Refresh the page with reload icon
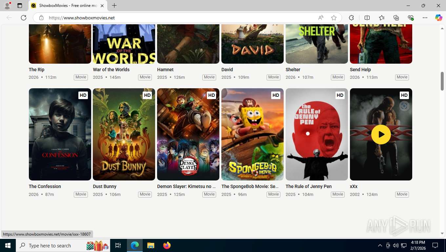446x252 pixels. (24, 18)
